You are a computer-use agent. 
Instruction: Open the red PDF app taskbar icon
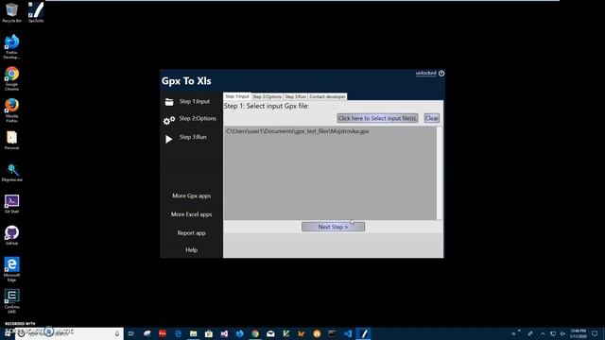[x=163, y=333]
